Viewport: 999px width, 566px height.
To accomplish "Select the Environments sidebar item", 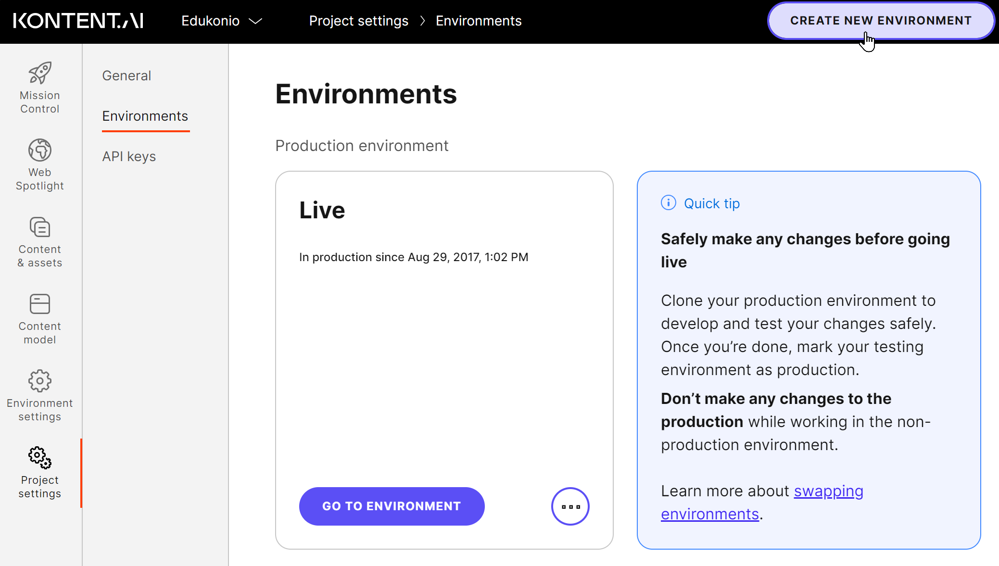I will (145, 116).
